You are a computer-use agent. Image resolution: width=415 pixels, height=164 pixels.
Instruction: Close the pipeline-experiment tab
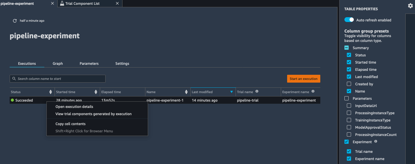[52, 4]
